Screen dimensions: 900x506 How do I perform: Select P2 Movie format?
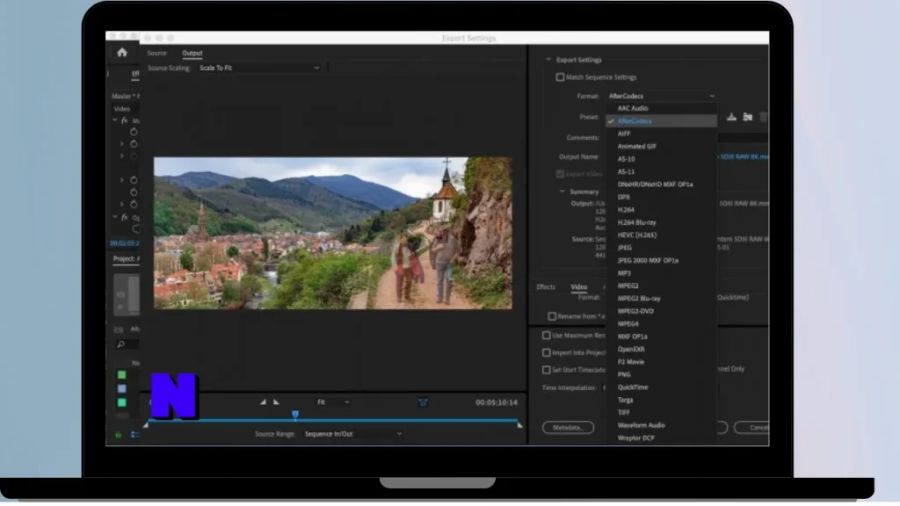pyautogui.click(x=661, y=362)
